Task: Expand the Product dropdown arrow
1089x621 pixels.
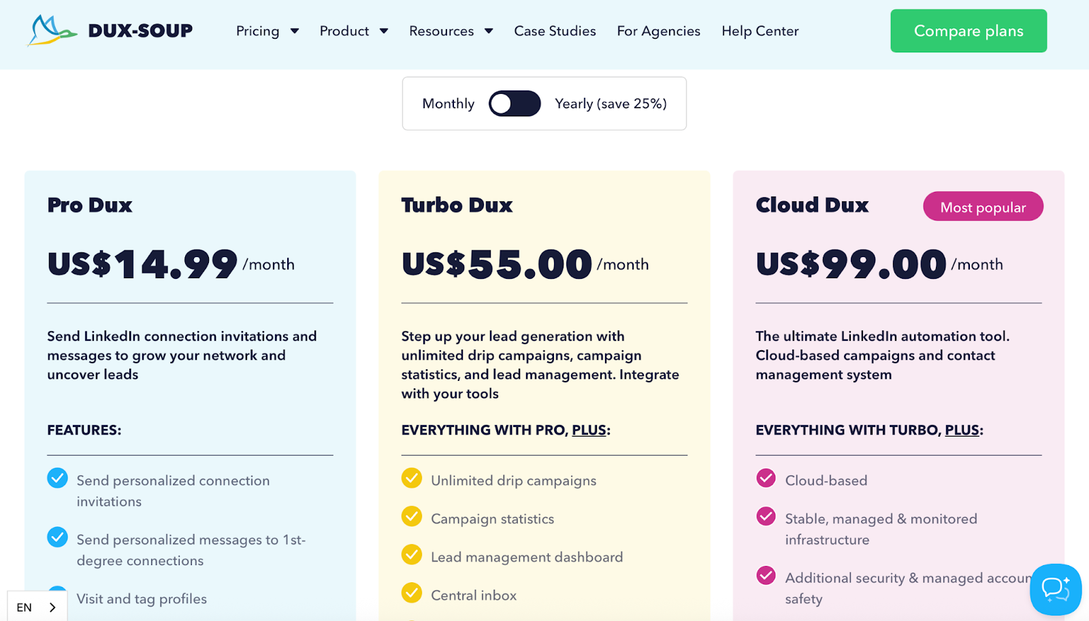Action: coord(384,31)
